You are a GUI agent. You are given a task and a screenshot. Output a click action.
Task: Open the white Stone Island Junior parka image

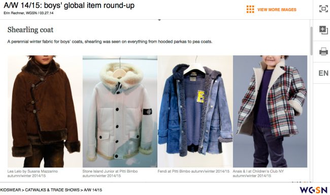(120, 111)
